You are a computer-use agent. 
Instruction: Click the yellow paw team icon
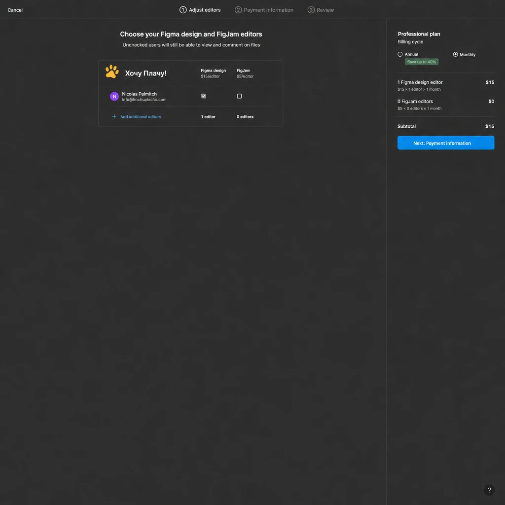112,72
